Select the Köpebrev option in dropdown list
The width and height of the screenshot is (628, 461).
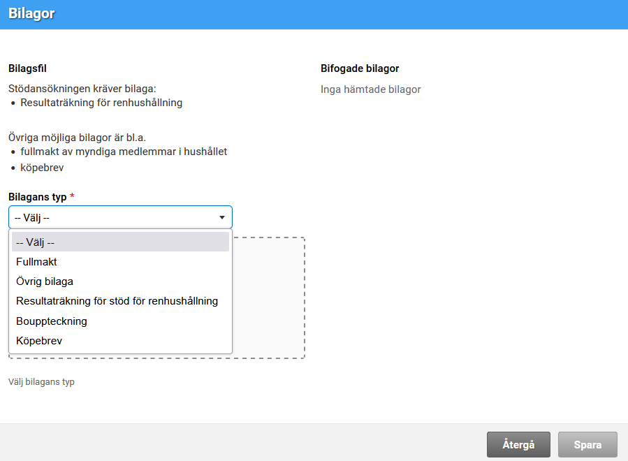[x=39, y=341]
